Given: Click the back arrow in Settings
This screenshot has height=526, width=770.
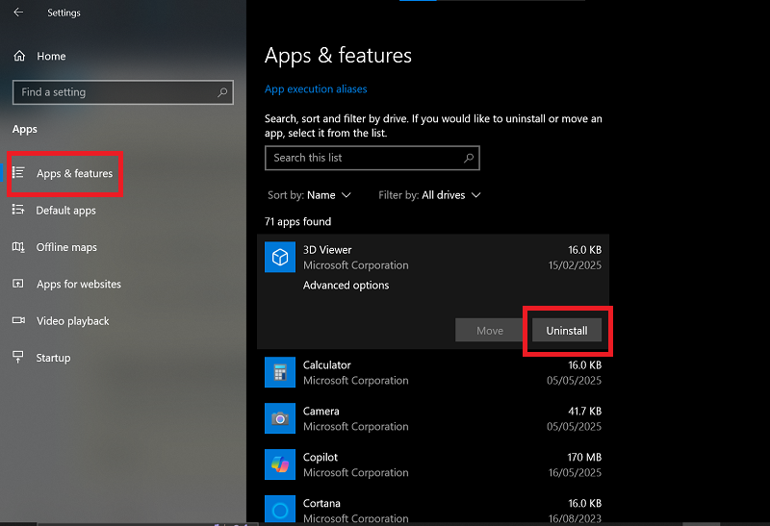Looking at the screenshot, I should pos(18,13).
